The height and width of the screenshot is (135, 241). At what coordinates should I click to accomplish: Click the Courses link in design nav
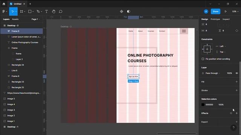point(151,31)
